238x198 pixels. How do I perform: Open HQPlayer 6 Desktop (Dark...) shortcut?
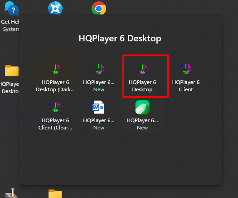point(55,78)
